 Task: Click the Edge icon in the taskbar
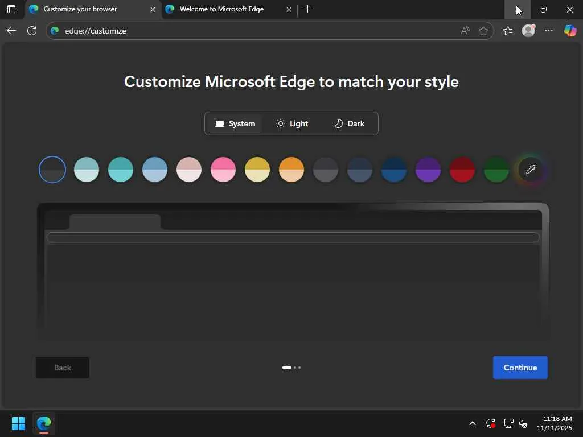44,423
